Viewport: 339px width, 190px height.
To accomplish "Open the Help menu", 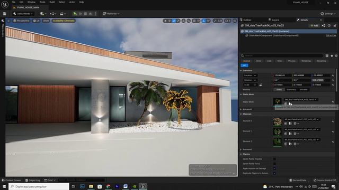I will pyautogui.click(x=81, y=2).
